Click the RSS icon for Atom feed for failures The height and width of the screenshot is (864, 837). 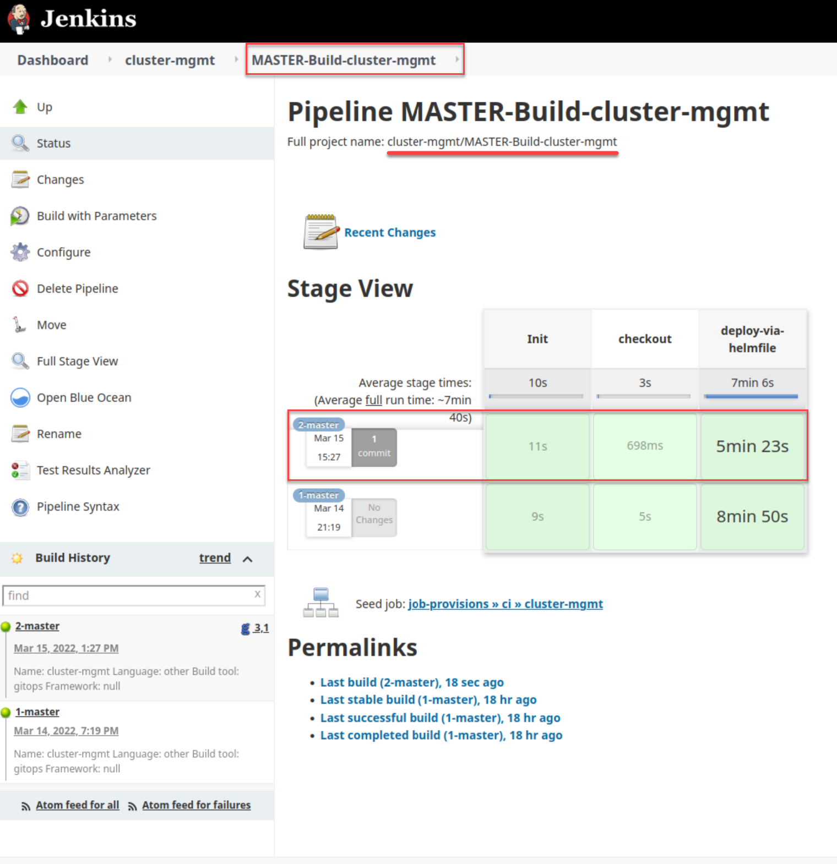(132, 806)
